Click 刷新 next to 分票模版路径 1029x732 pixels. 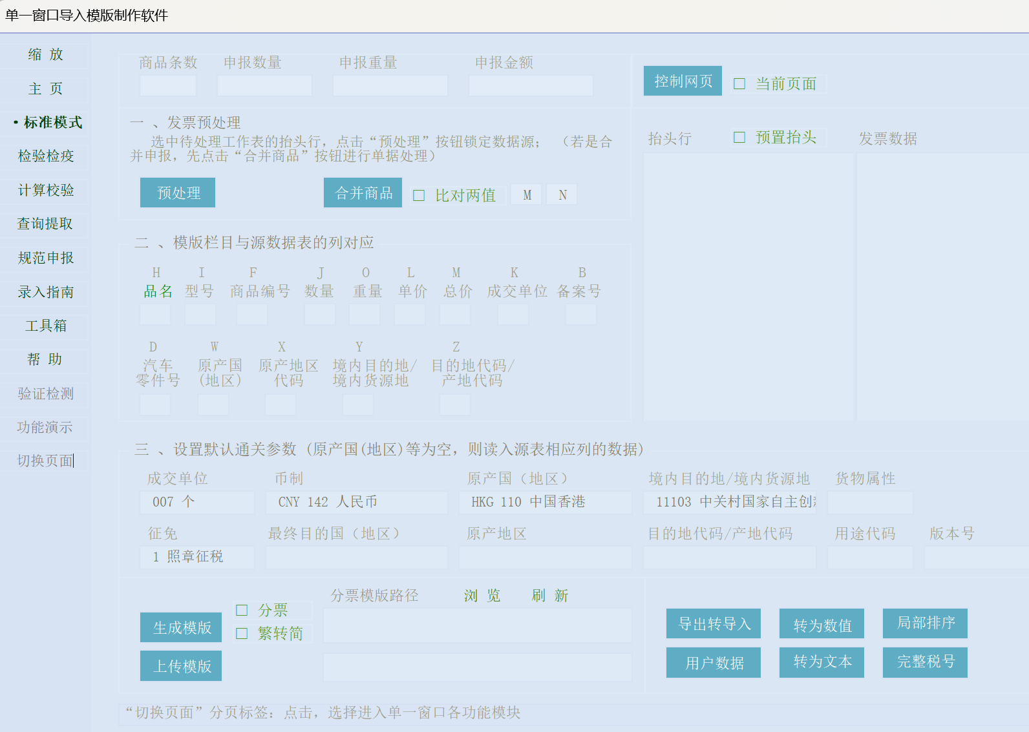tap(550, 596)
